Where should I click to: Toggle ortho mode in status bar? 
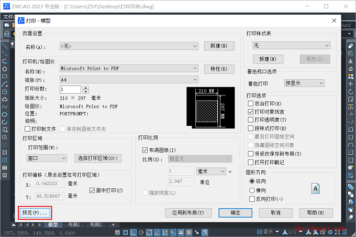coord(133,232)
